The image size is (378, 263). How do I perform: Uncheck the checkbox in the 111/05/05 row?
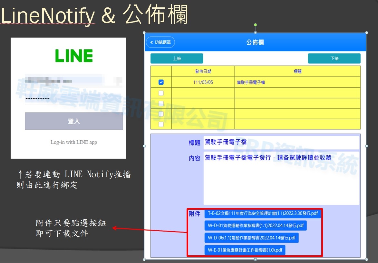[x=161, y=82]
